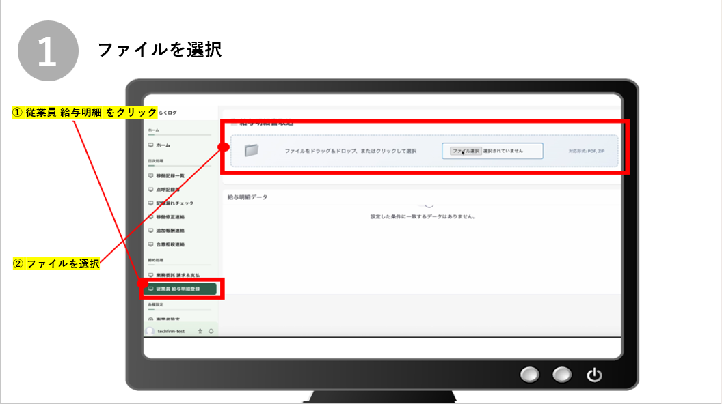
Task: Click the accessibility icon next to the bell
Action: (200, 331)
